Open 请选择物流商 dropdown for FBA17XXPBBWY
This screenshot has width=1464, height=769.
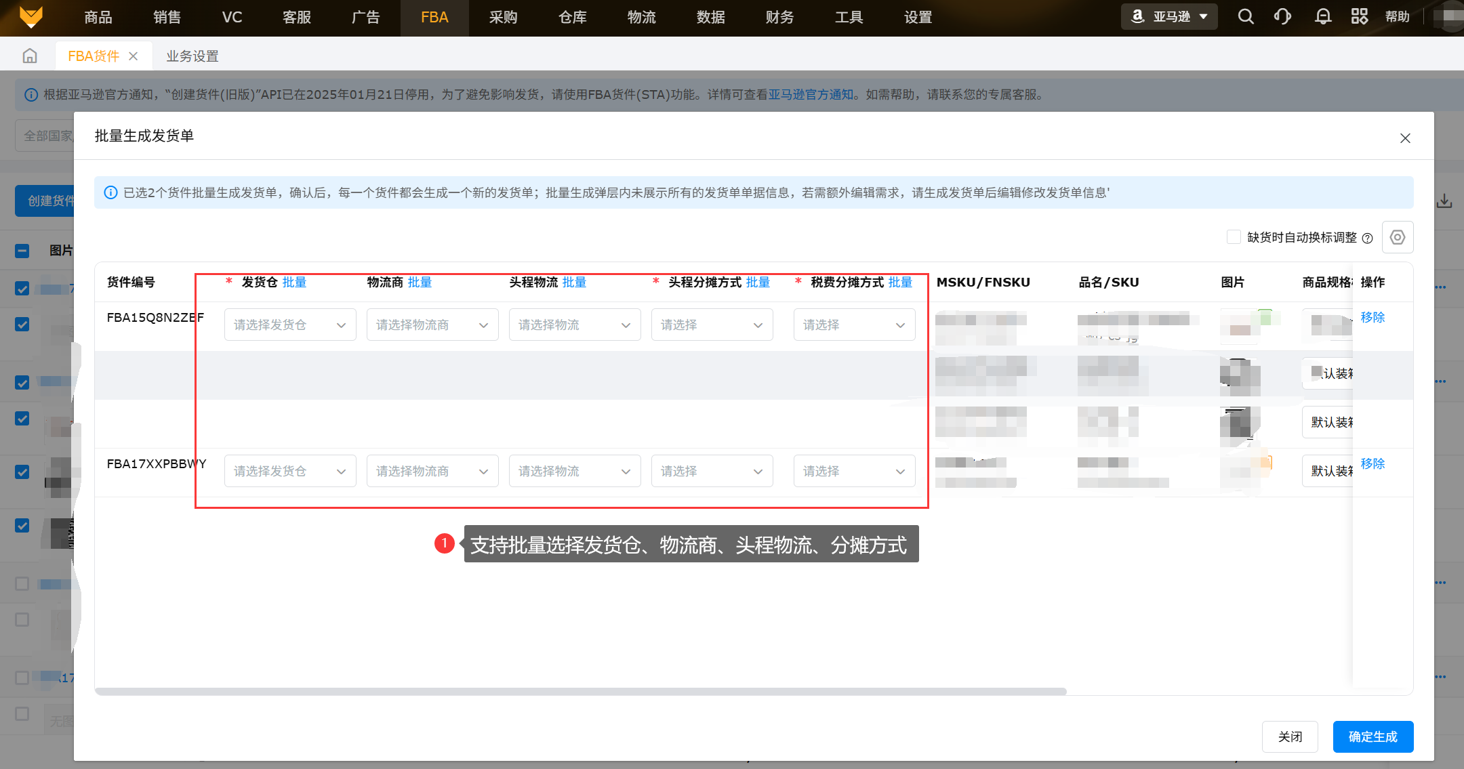[432, 472]
